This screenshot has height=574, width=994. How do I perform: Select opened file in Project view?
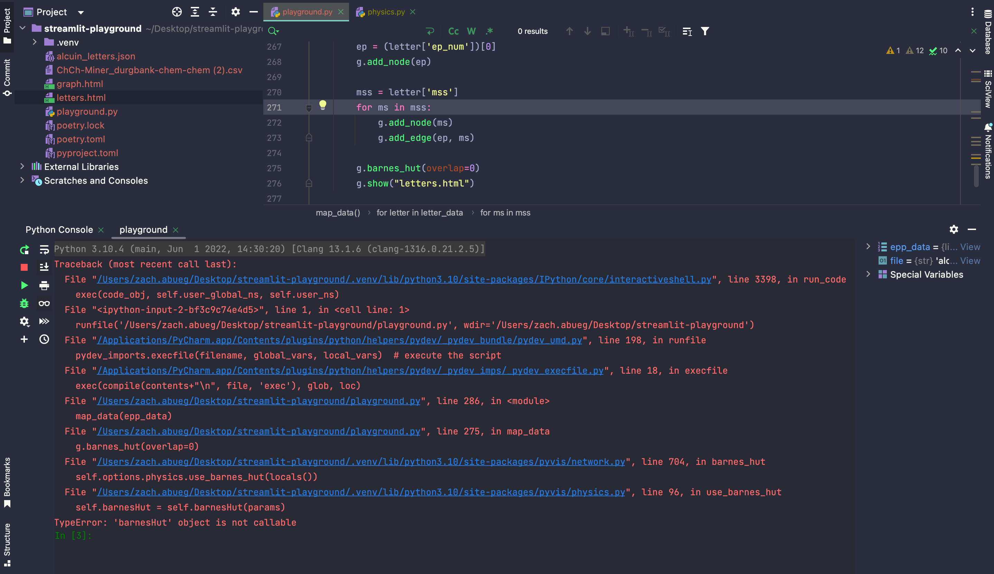177,12
